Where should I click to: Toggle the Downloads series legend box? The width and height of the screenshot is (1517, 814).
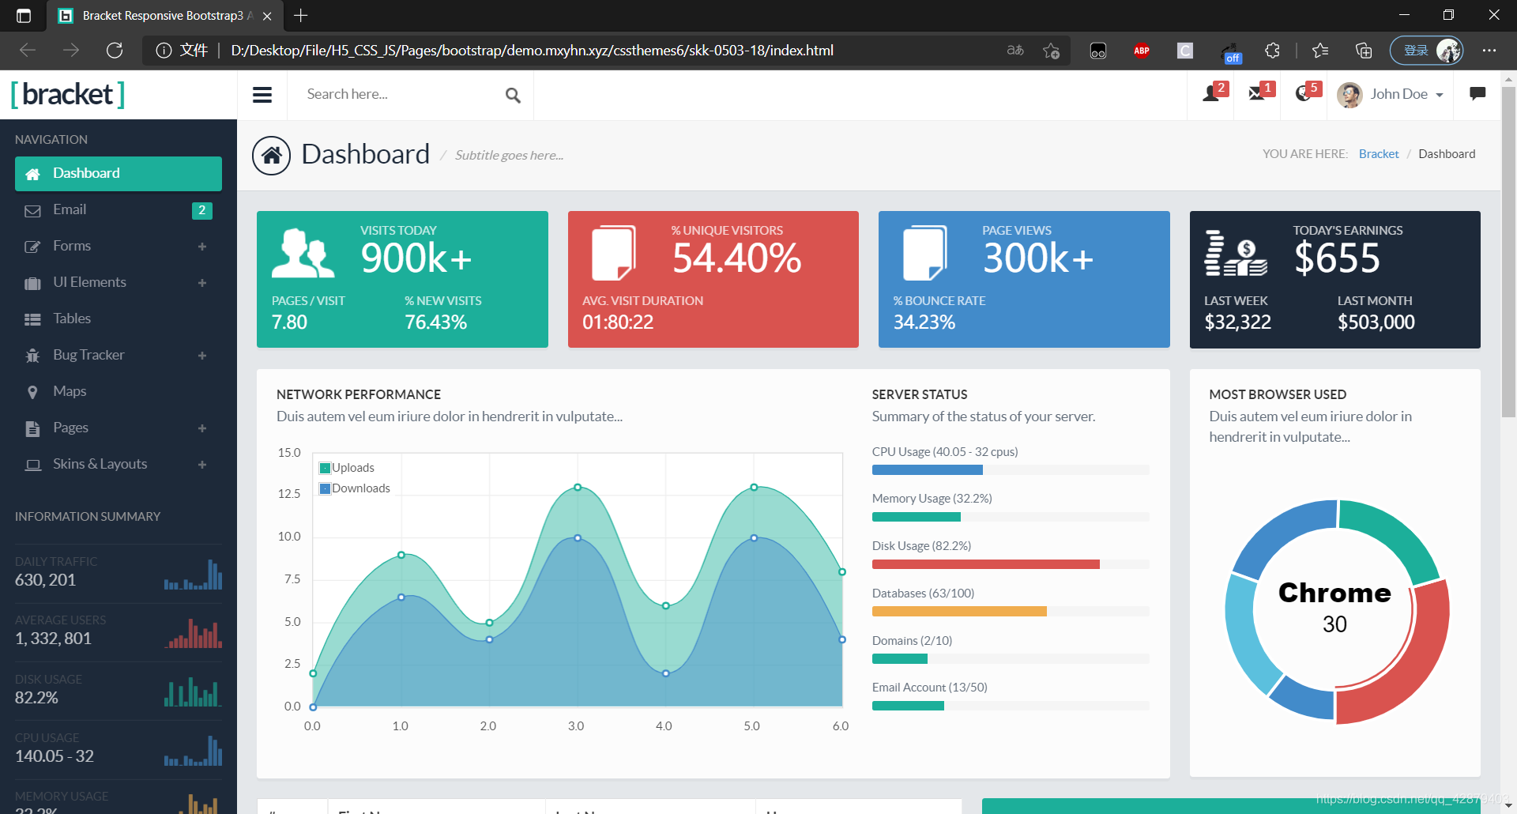tap(325, 488)
